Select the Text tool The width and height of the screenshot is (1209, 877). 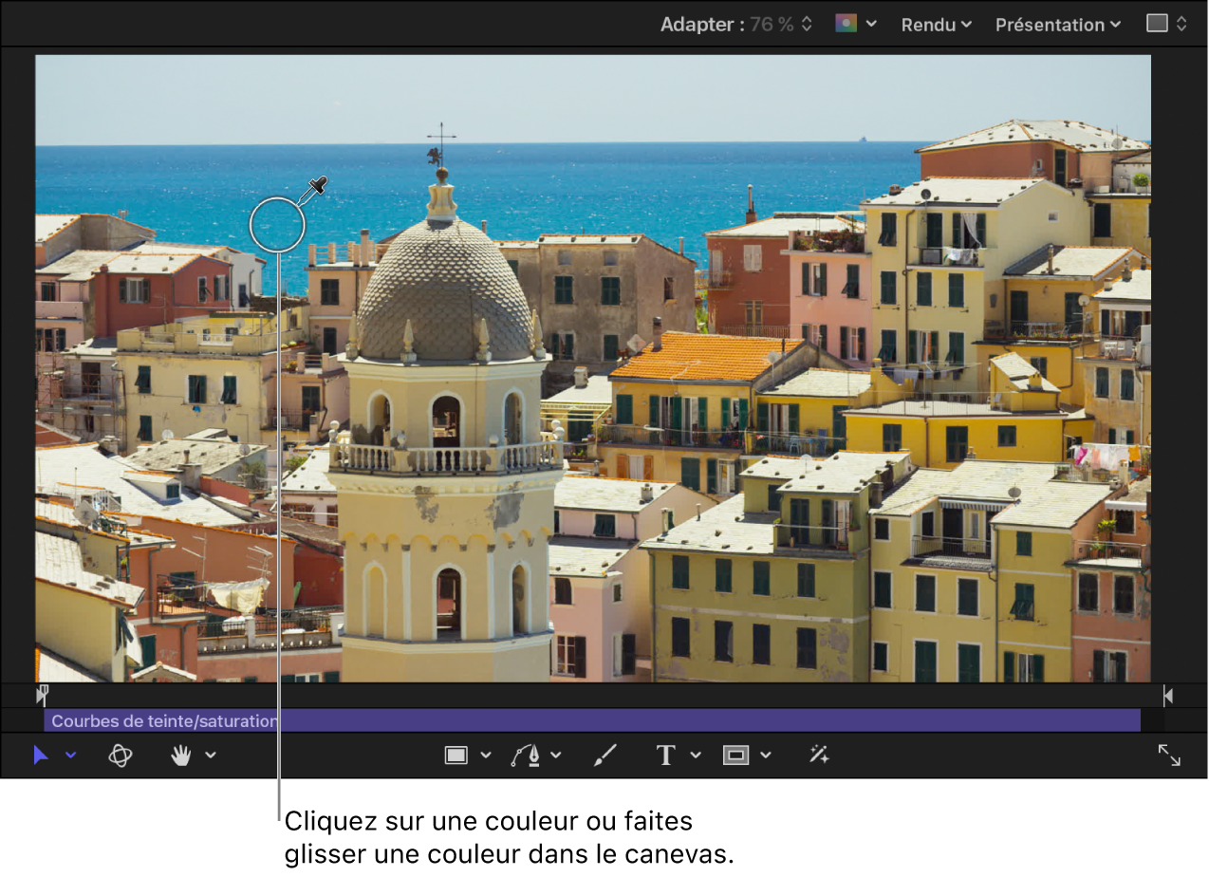665,756
